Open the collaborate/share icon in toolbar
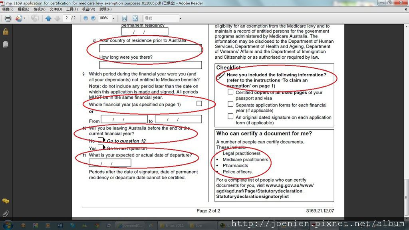Image resolution: width=409 pixels, height=230 pixels. (18, 18)
